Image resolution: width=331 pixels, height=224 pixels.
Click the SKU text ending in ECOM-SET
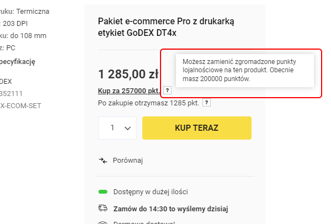click(21, 105)
